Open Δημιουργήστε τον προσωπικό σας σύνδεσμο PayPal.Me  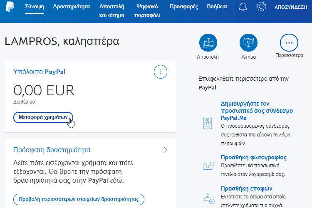(x=257, y=111)
